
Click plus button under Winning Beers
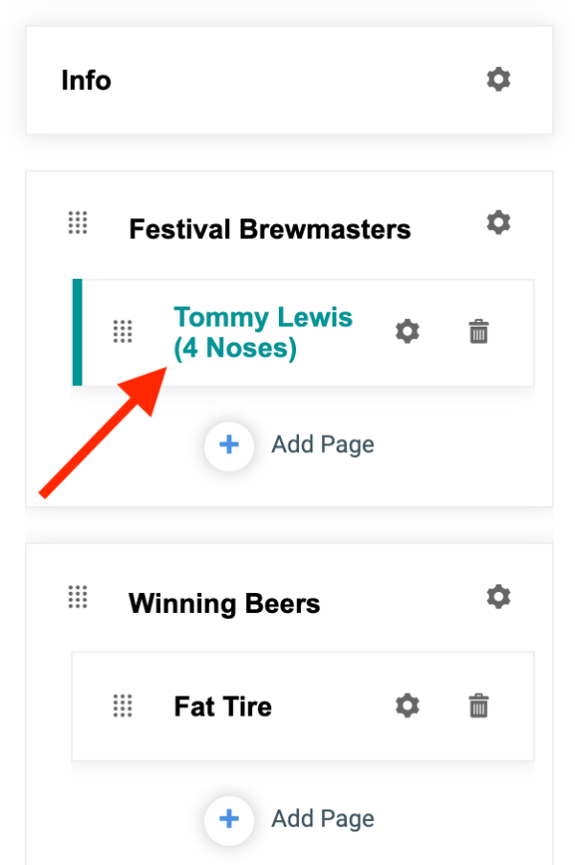[x=229, y=819]
